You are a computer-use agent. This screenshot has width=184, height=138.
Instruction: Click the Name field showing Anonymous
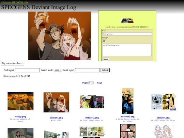click(127, 34)
